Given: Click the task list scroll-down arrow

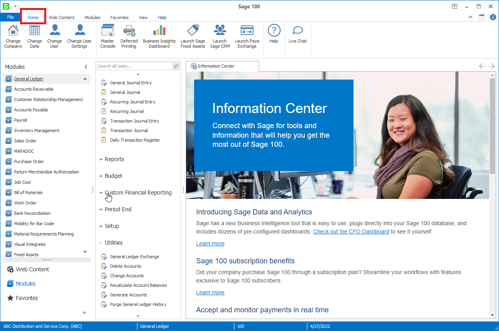Looking at the screenshot, I should pos(138,316).
